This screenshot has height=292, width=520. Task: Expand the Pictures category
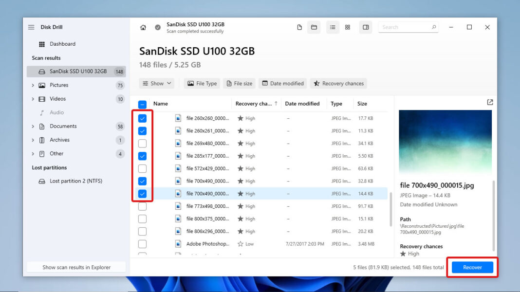point(33,85)
